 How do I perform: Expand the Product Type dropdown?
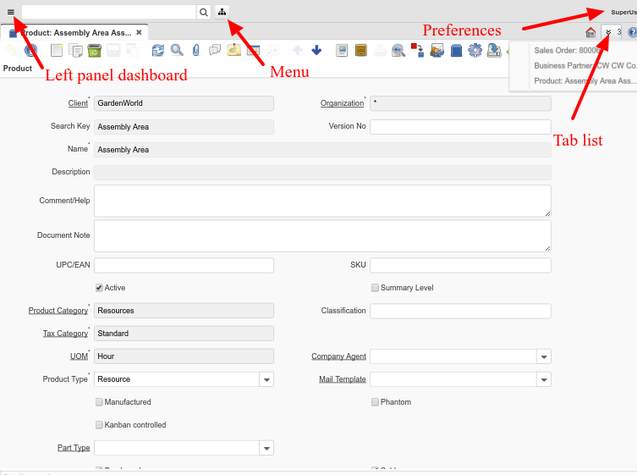(x=266, y=379)
